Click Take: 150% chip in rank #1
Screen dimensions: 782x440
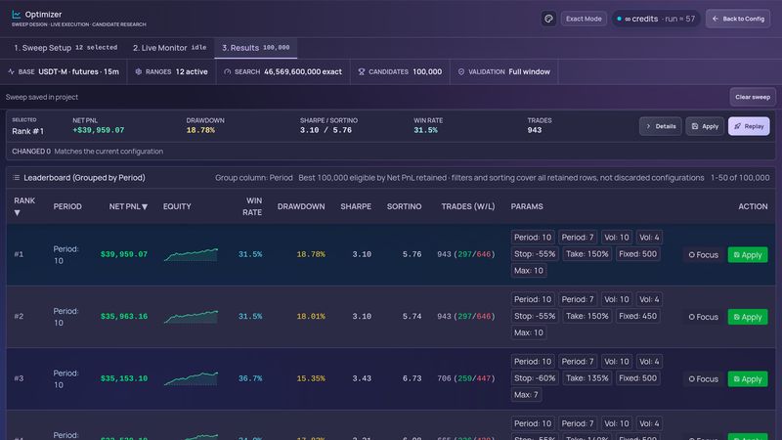coord(587,254)
